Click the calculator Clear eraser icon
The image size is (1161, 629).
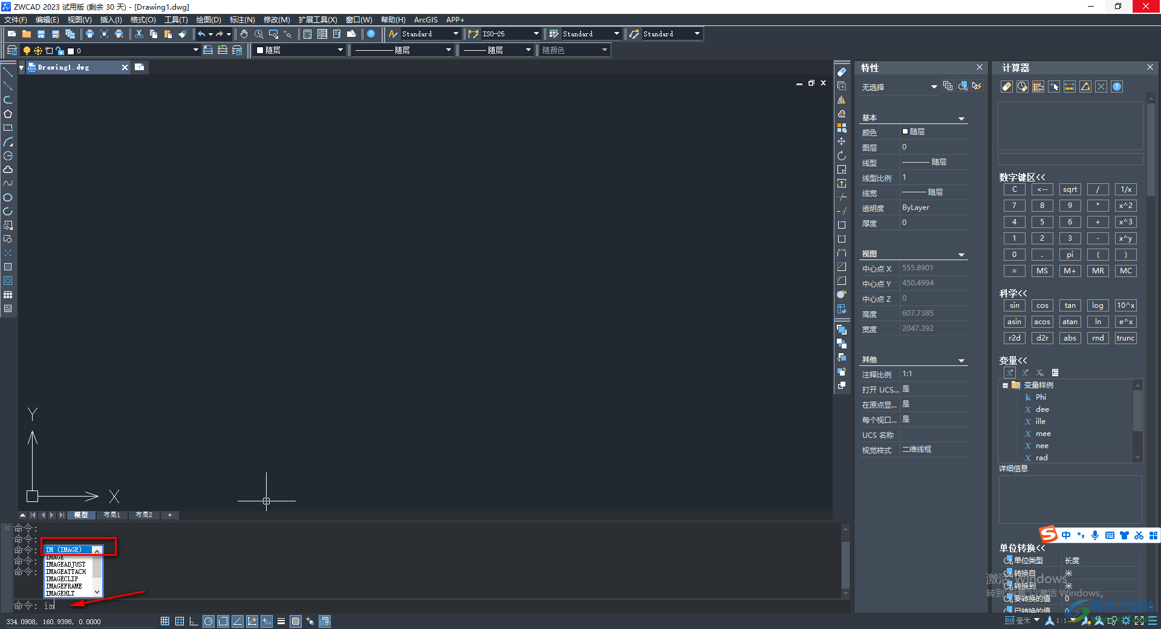tap(1007, 86)
